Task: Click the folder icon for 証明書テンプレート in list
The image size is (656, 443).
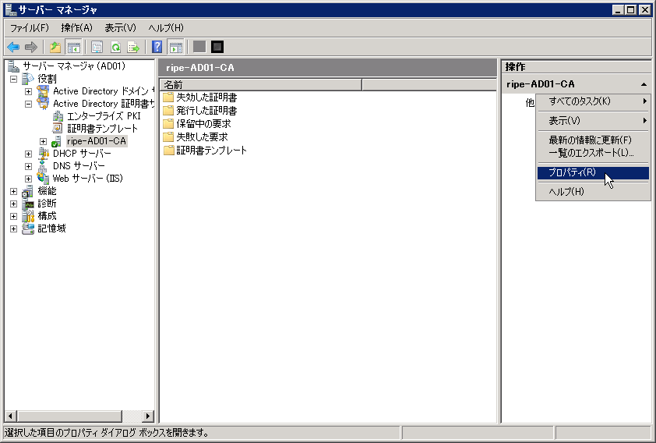Action: (x=168, y=151)
